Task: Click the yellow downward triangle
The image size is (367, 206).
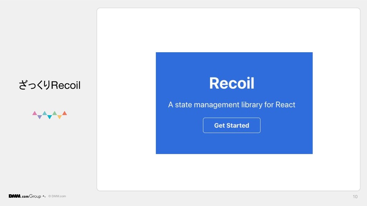Action: coord(59,117)
